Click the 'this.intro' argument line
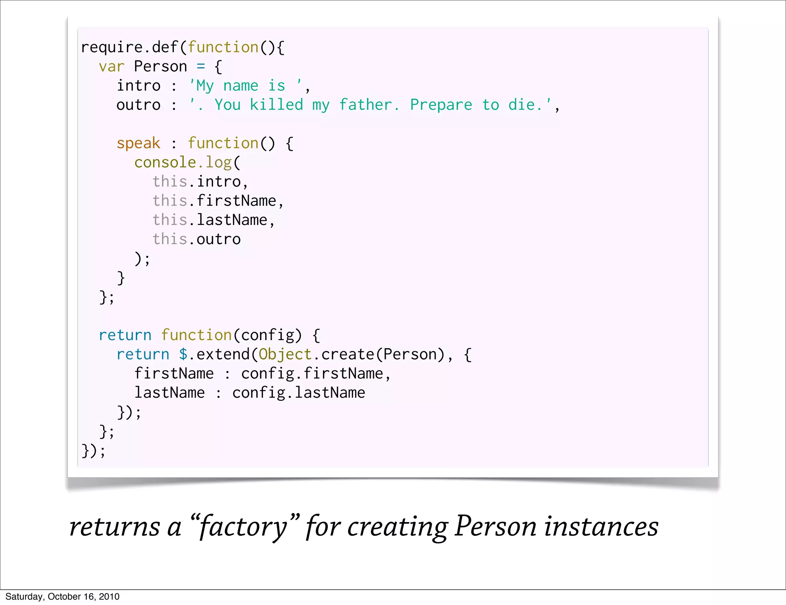The width and height of the screenshot is (786, 605). [x=200, y=182]
